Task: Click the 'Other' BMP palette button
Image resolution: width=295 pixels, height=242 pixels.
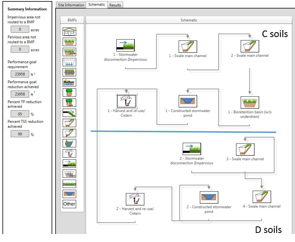Action: tap(69, 204)
